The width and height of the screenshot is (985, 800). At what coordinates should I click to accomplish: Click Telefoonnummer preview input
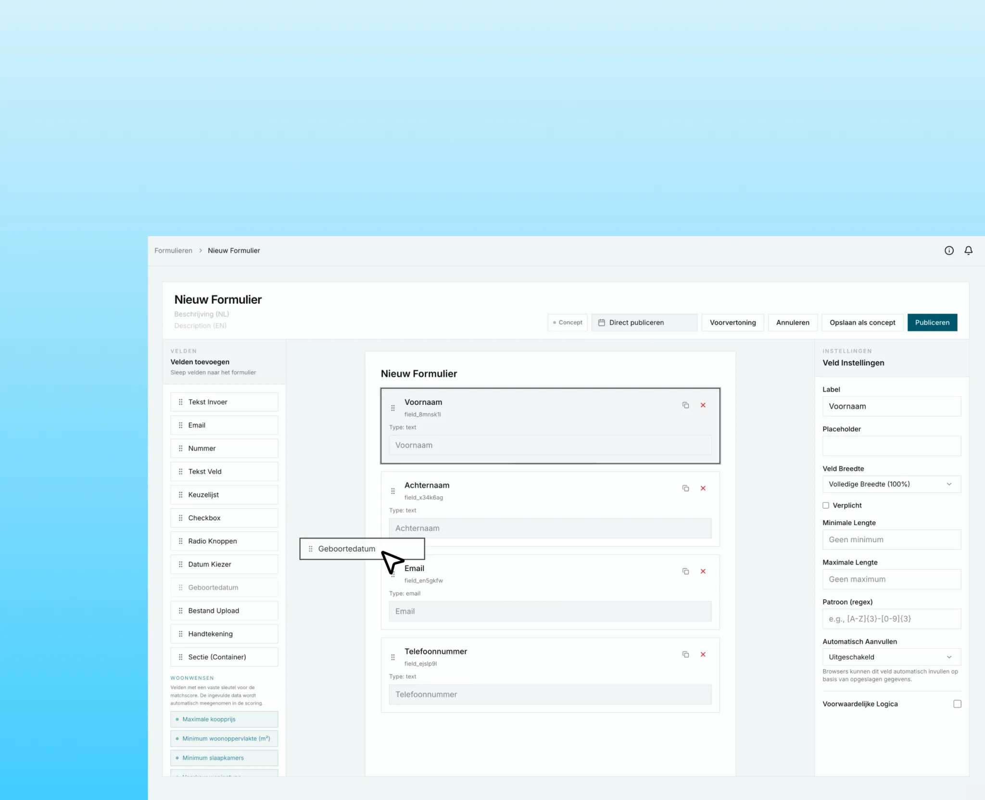coord(550,694)
